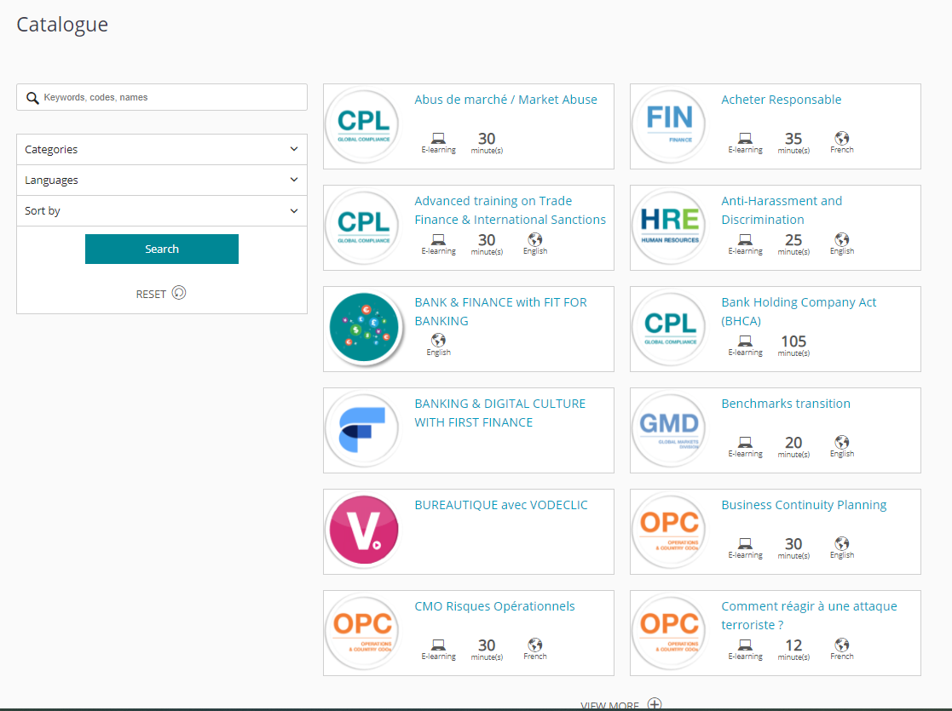Expand the Categories dropdown

161,149
